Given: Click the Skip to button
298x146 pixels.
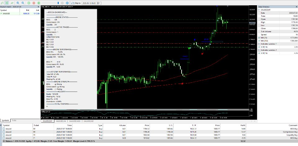Looking at the screenshot, I should coord(76,3).
